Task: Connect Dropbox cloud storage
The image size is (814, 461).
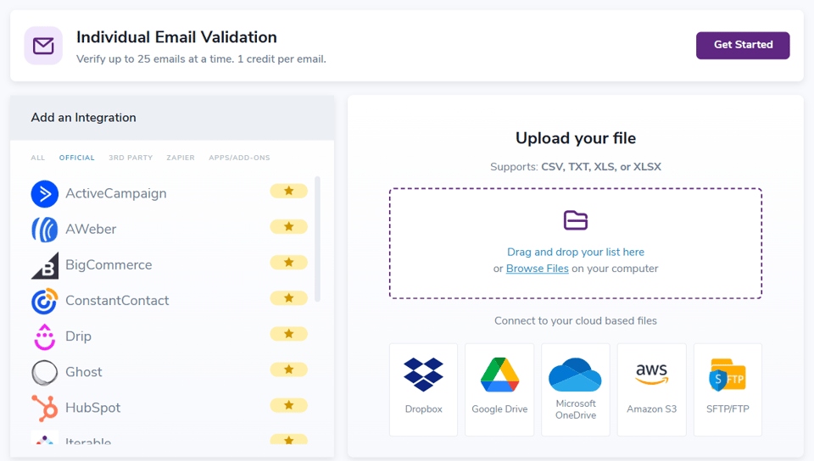Action: (424, 390)
